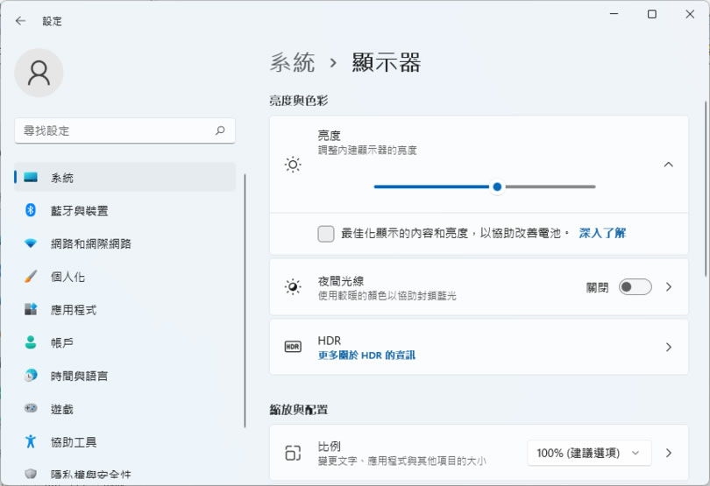
Task: Click the gamepad icon for 遊戲
Action: tap(31, 409)
